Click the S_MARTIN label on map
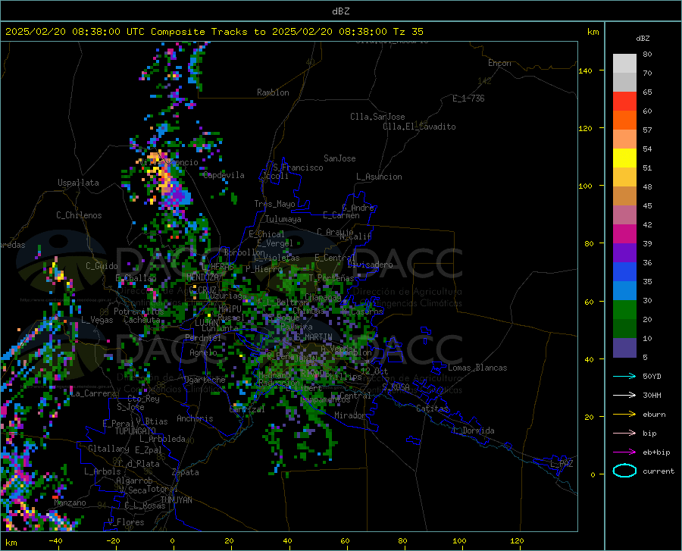The width and height of the screenshot is (682, 551). pos(314,337)
